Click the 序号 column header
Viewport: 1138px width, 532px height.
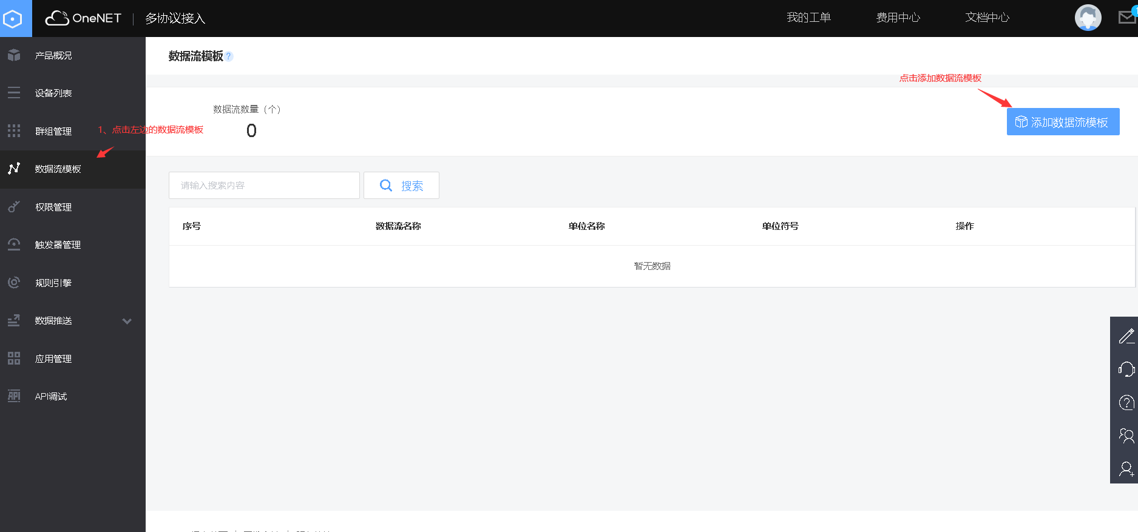(x=192, y=226)
